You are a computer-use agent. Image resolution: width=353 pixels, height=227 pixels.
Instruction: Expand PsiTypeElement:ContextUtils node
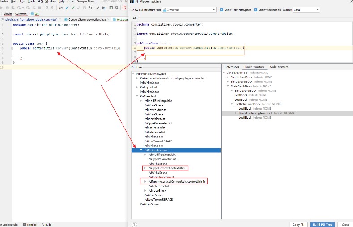tap(145, 168)
